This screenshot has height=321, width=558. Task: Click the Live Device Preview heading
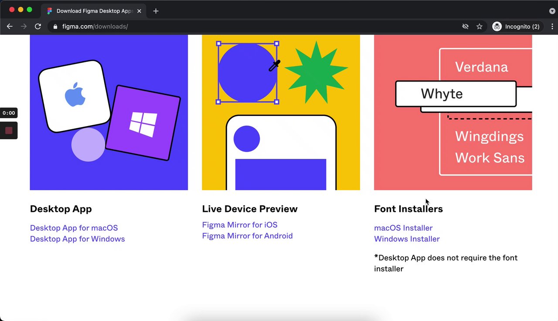tap(250, 209)
